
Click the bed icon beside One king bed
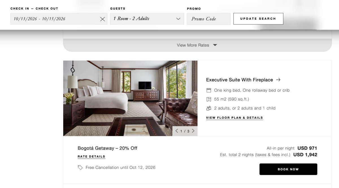(x=209, y=90)
